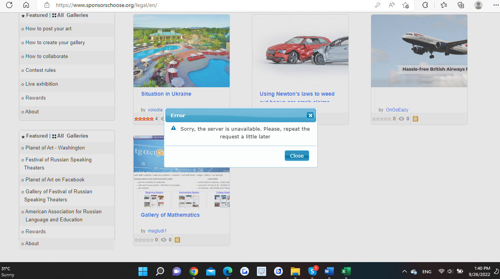Screen dimensions: 500x279
Task: Click the browser refresh icon
Action: pos(9,5)
